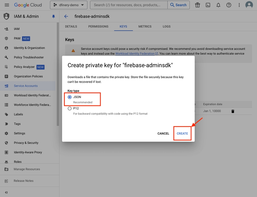Viewport: 257px width, 197px height.
Task: Click CANCEL to dismiss the dialog
Action: coord(163,133)
